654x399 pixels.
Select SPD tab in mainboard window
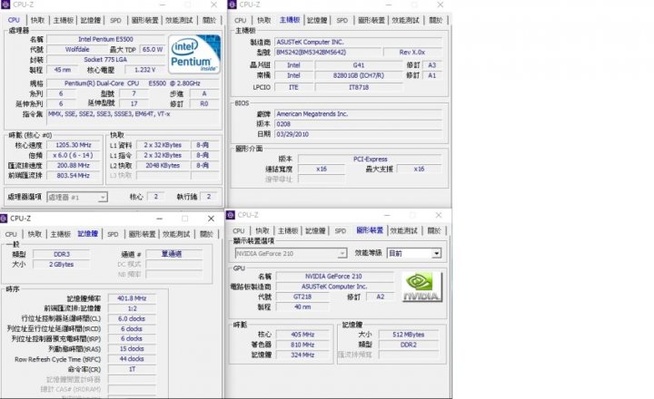pyautogui.click(x=342, y=20)
